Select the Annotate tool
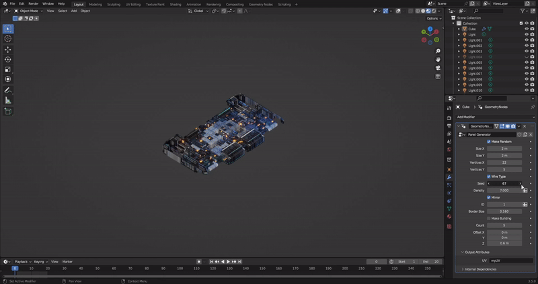This screenshot has height=284, width=538. pyautogui.click(x=8, y=91)
